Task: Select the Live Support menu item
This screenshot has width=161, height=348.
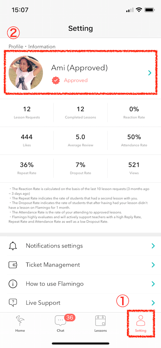Action: click(x=80, y=303)
